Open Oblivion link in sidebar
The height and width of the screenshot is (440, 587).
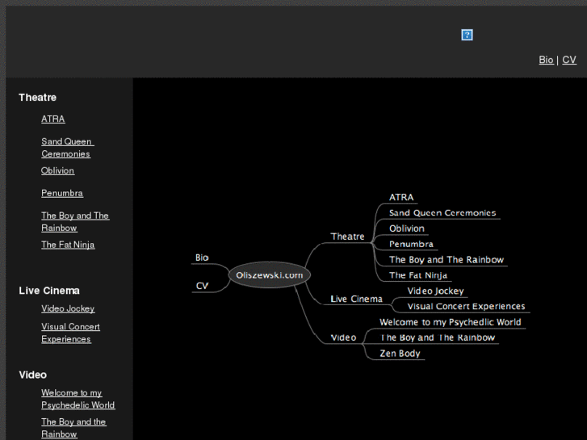click(x=57, y=171)
